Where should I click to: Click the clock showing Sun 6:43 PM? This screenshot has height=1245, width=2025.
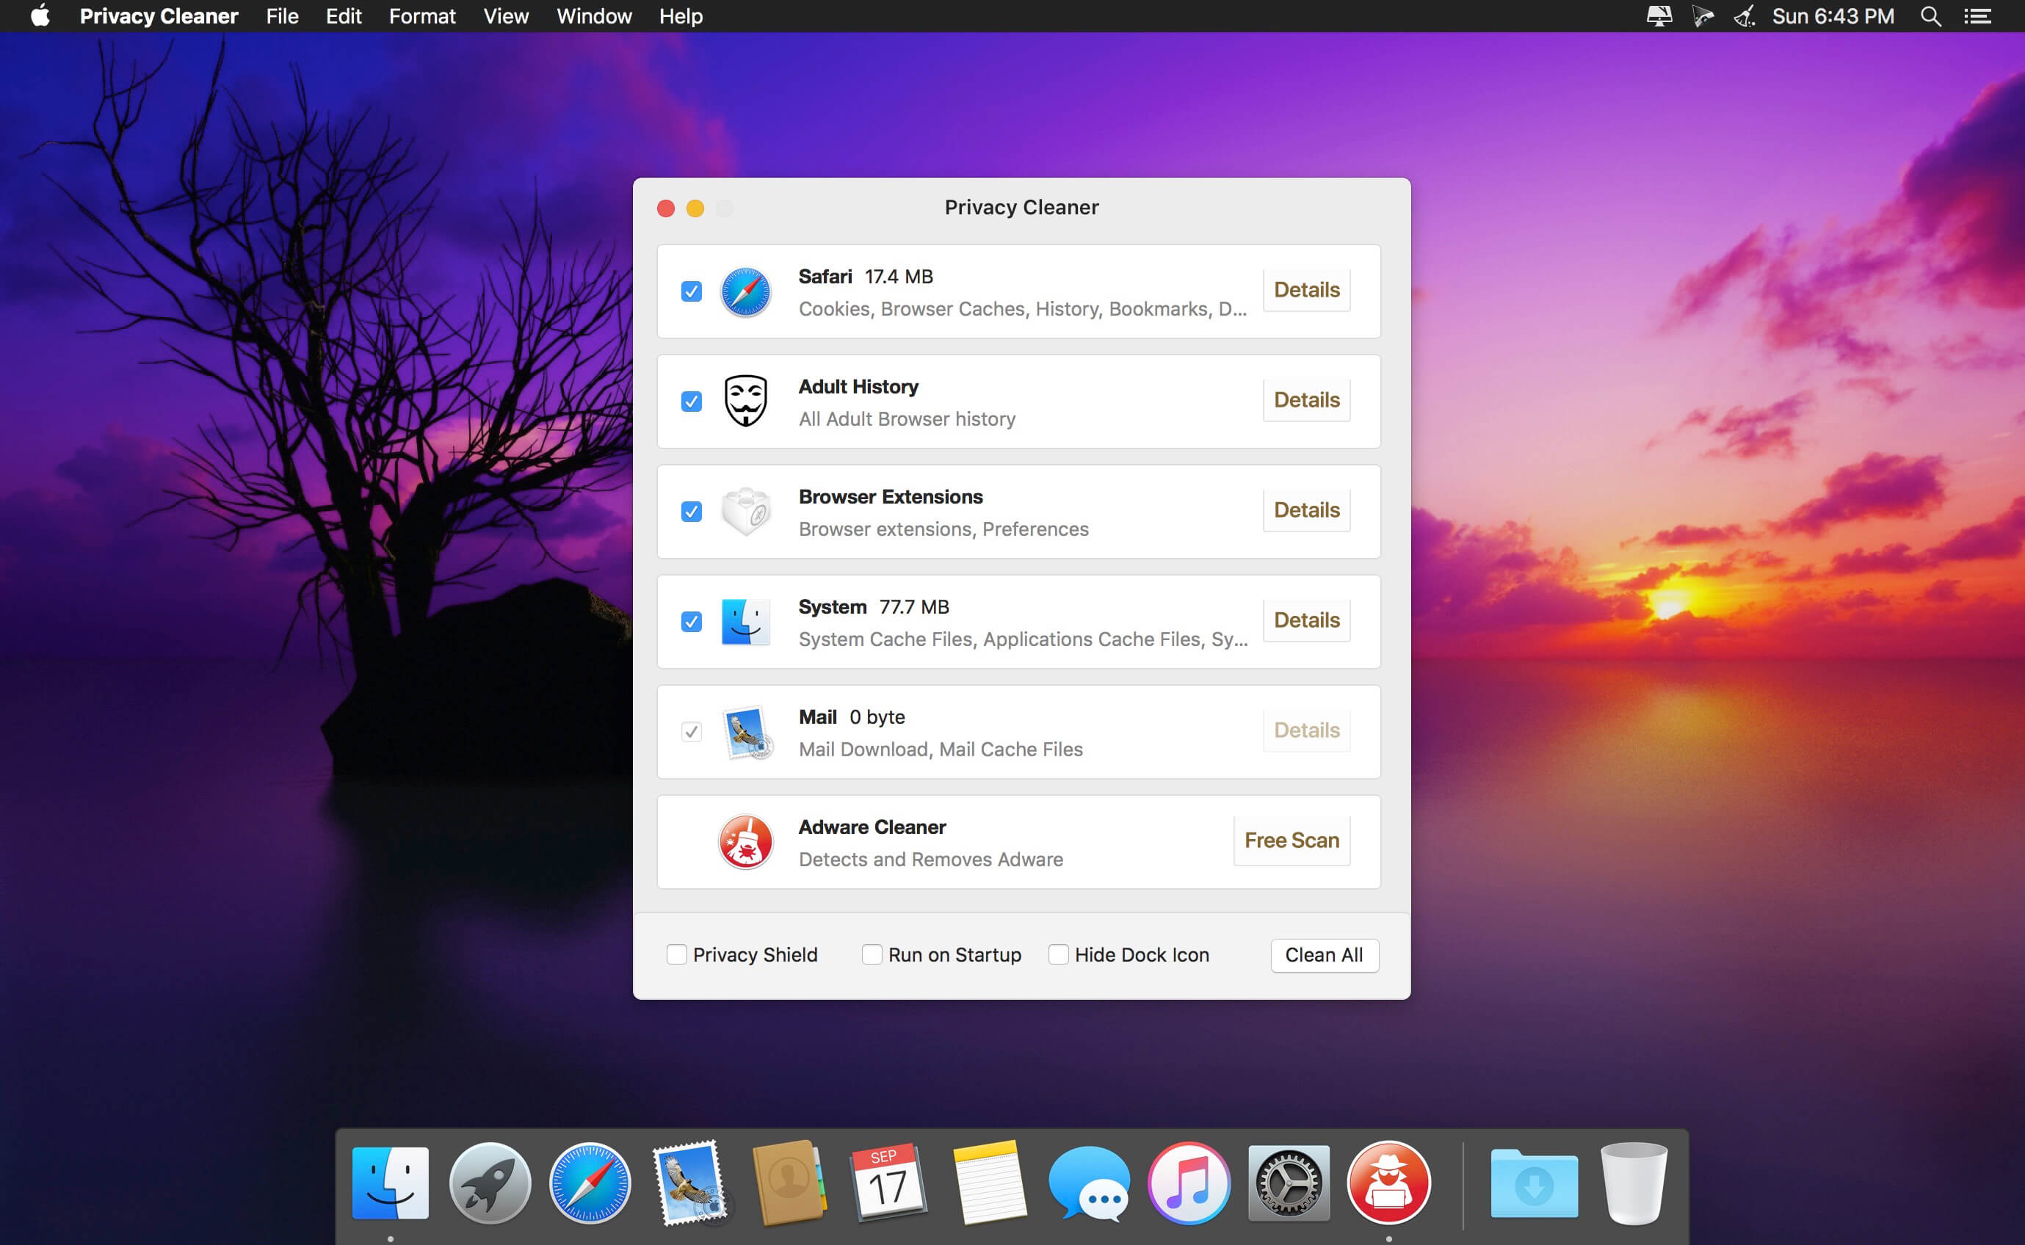1833,16
